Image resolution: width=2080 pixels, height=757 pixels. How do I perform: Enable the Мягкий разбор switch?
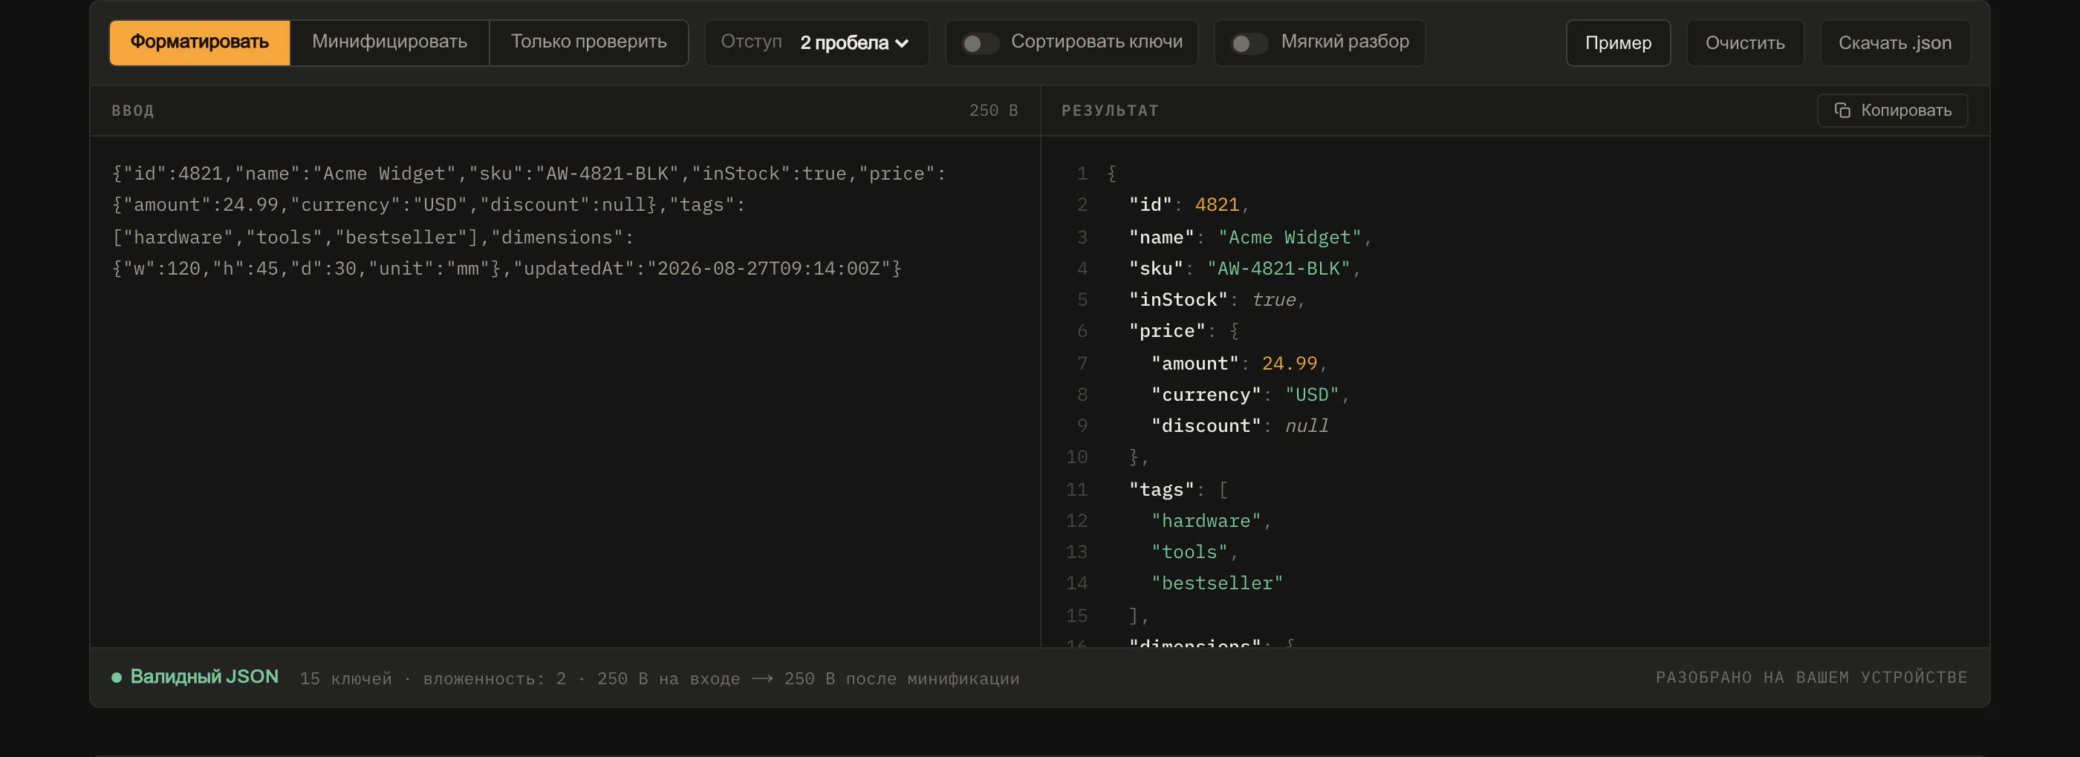(1249, 43)
